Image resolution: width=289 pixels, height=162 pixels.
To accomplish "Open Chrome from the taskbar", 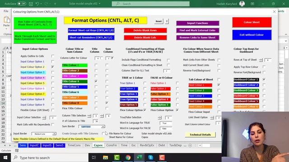I will [128, 157].
